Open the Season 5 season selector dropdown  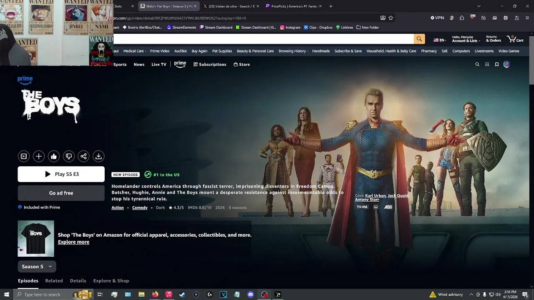click(x=37, y=267)
